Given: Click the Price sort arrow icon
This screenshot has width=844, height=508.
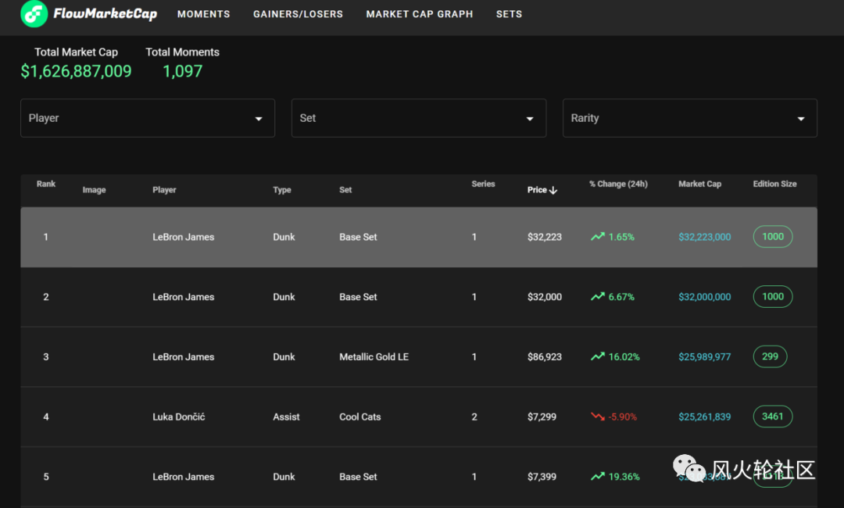Looking at the screenshot, I should click(x=553, y=191).
